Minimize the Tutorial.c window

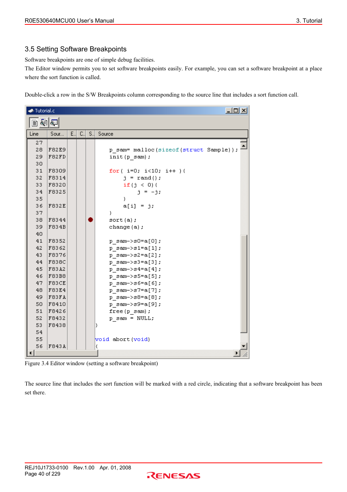[228, 111]
